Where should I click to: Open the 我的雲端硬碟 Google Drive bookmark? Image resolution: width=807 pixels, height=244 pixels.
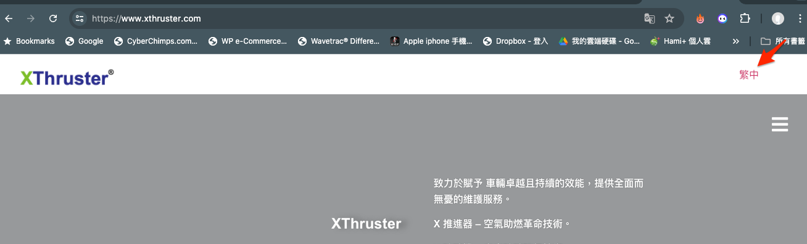tap(600, 41)
